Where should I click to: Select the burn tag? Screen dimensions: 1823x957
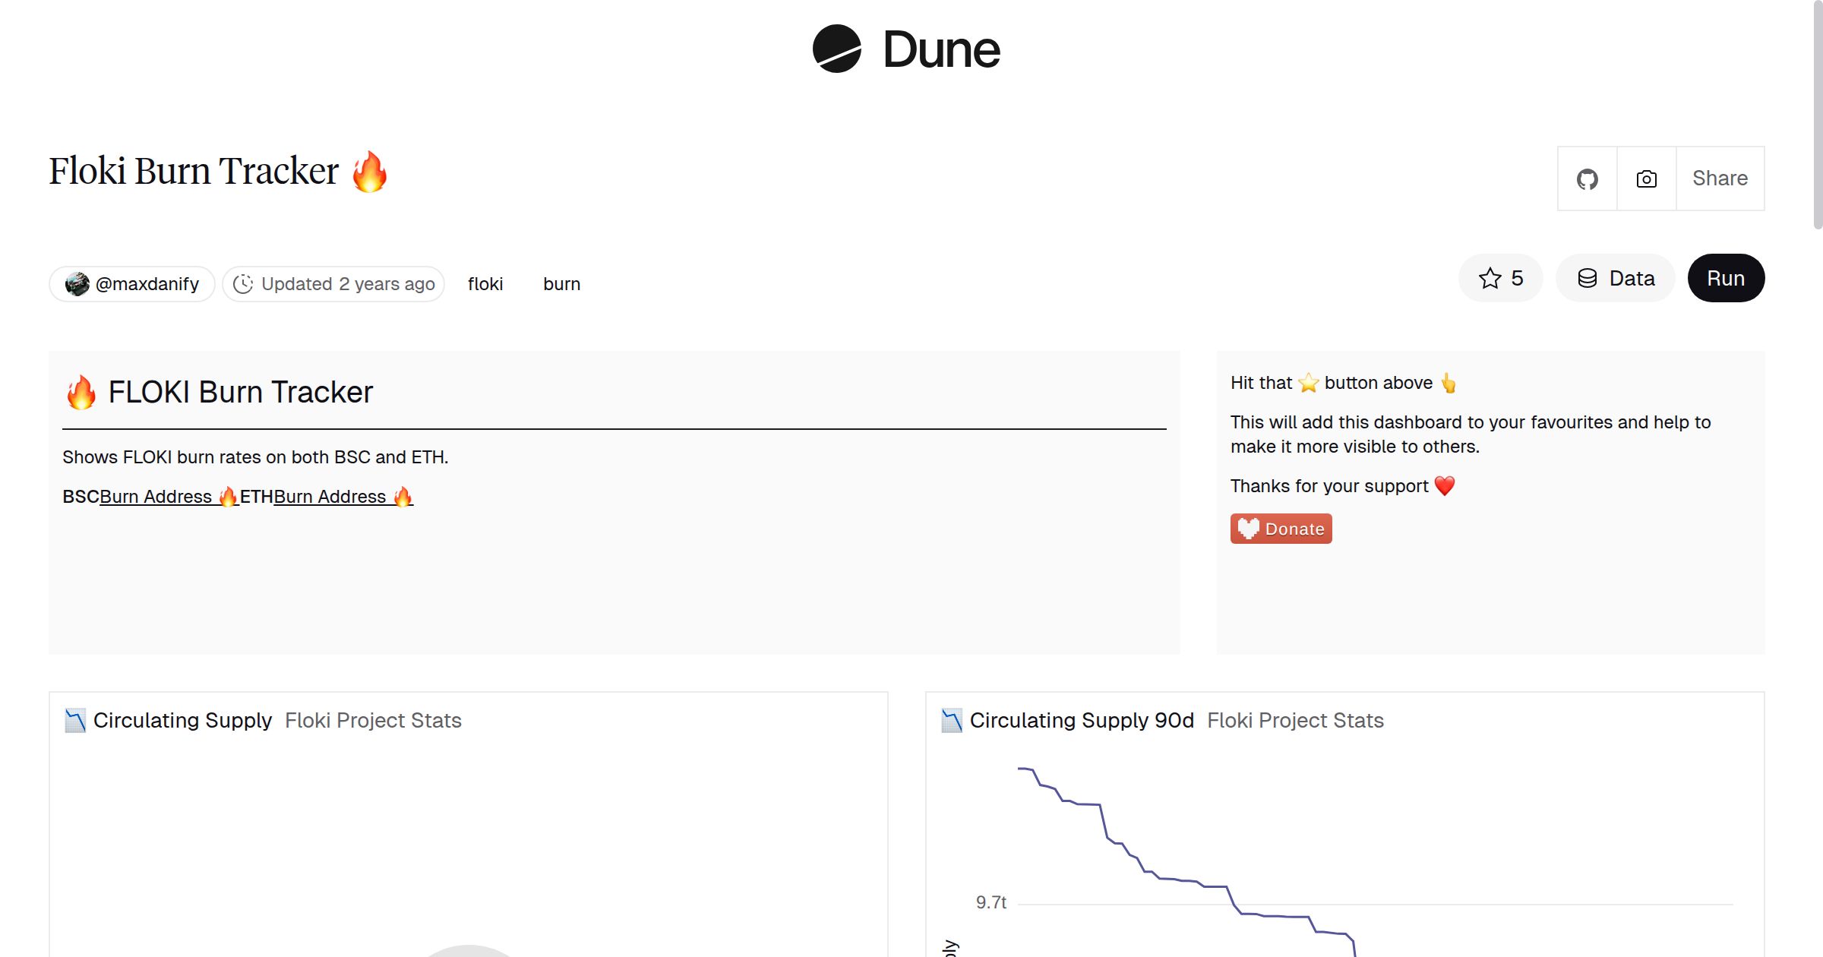click(561, 283)
